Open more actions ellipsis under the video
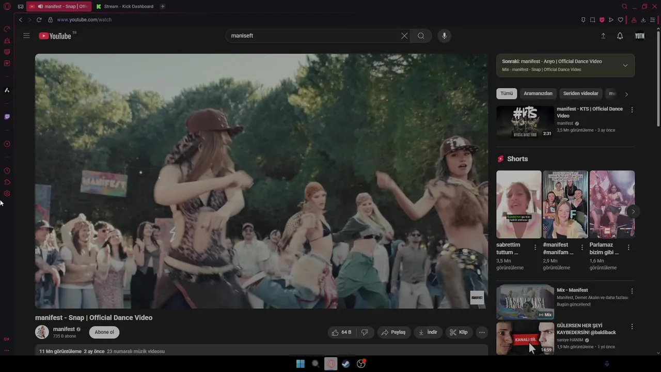The image size is (661, 372). (482, 332)
